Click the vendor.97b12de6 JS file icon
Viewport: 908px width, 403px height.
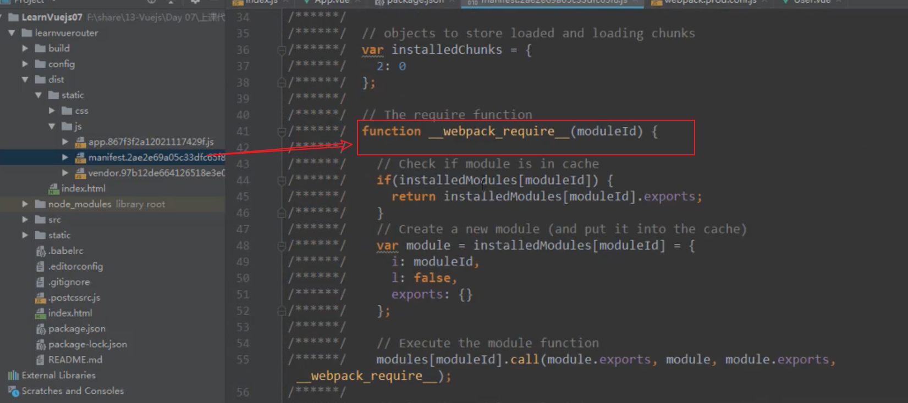point(80,173)
